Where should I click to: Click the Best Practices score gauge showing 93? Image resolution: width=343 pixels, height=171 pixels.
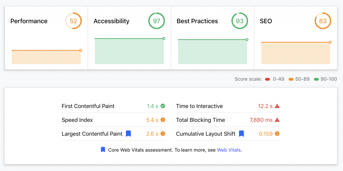[240, 21]
